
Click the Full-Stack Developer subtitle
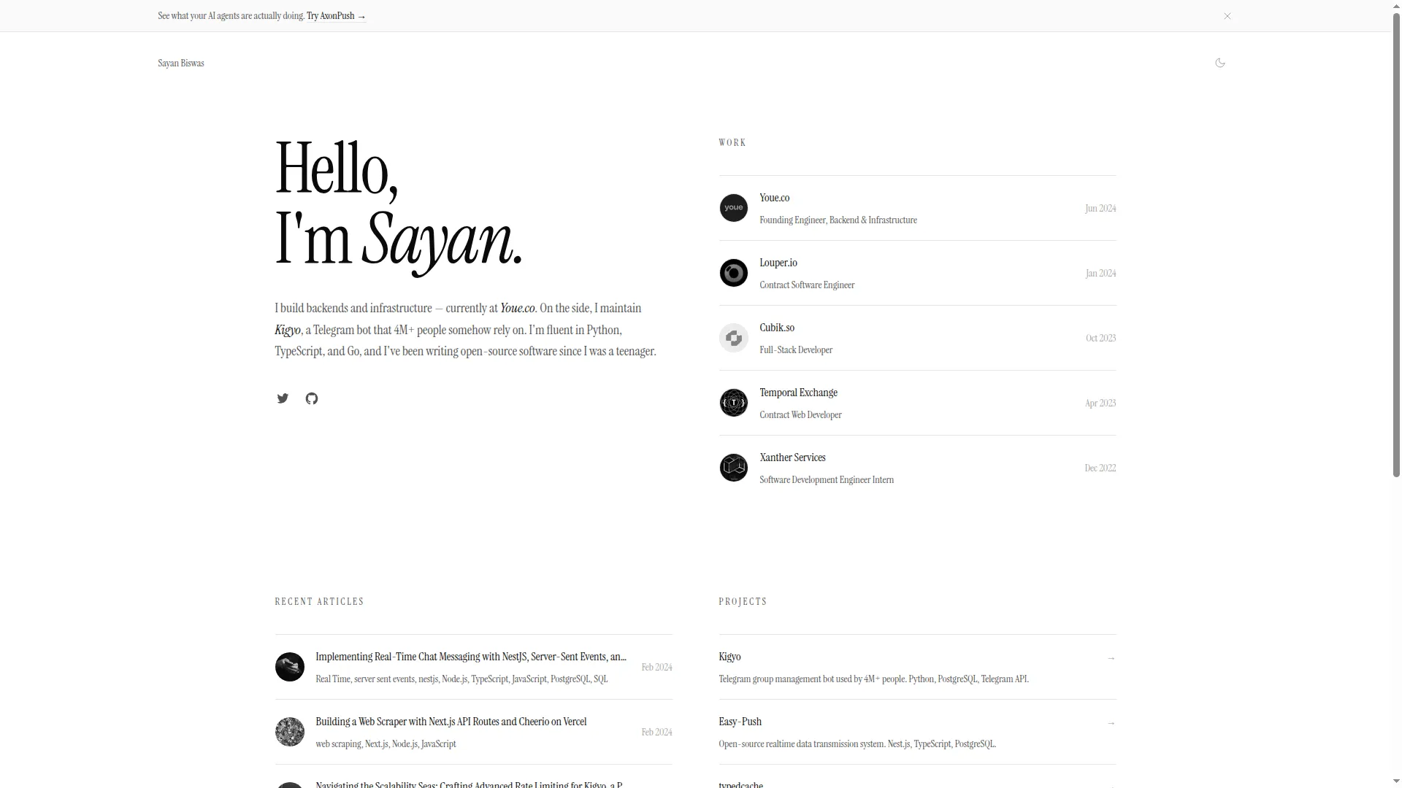pos(796,350)
